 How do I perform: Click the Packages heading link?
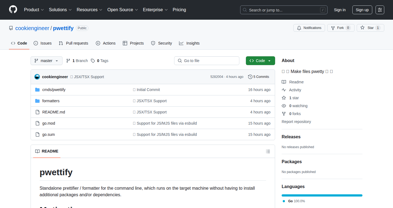tap(292, 162)
